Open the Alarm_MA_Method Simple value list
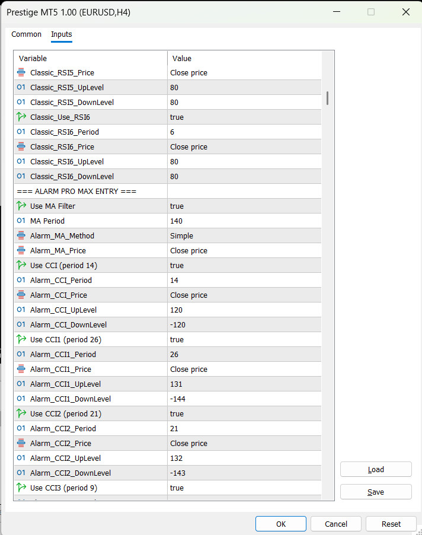The width and height of the screenshot is (422, 535). [244, 236]
